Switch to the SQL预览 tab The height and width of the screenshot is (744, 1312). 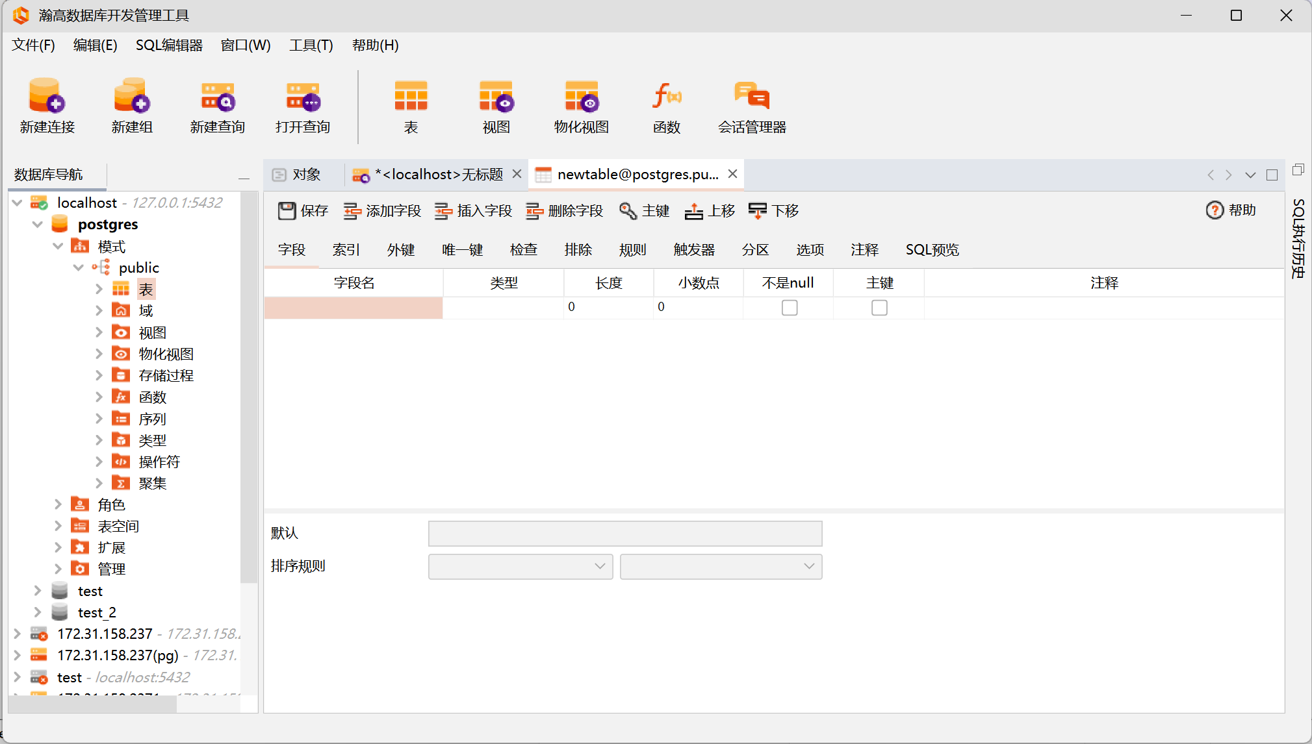point(933,250)
